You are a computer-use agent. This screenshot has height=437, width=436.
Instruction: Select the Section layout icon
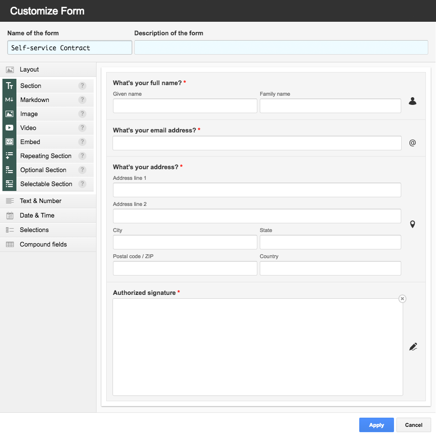click(10, 86)
